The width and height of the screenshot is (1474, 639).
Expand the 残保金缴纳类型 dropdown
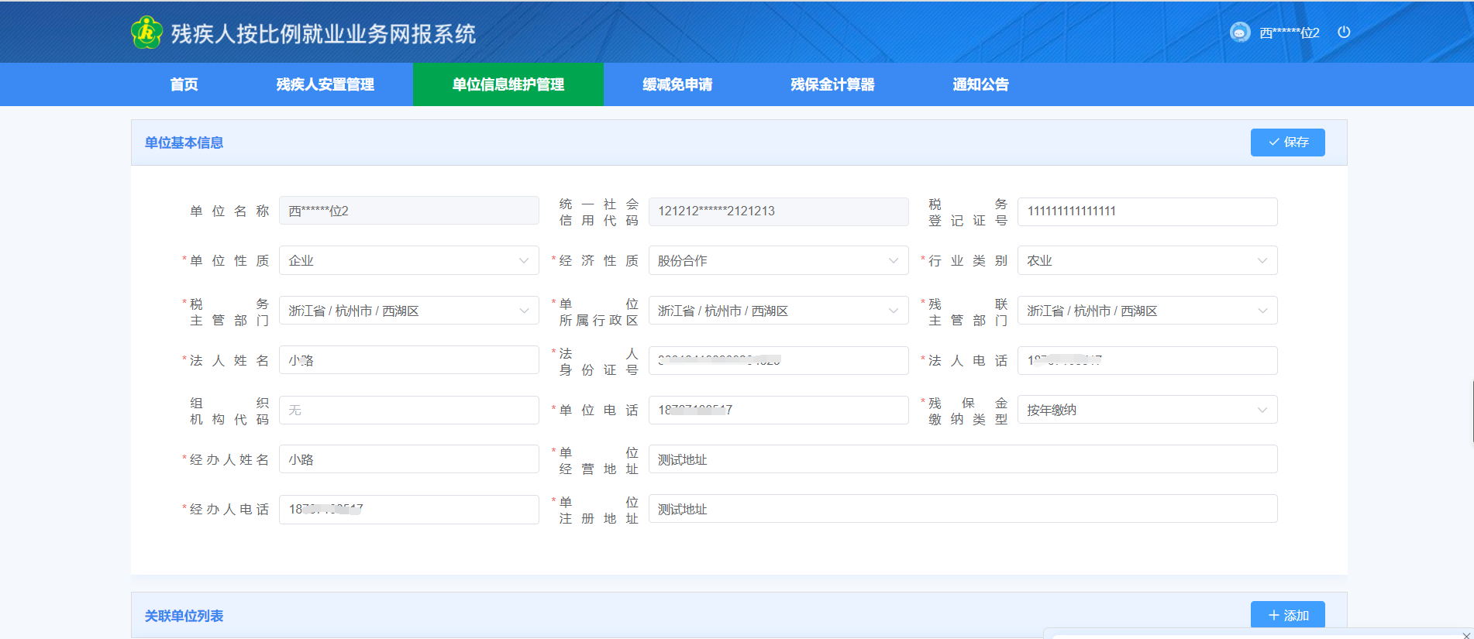1147,410
